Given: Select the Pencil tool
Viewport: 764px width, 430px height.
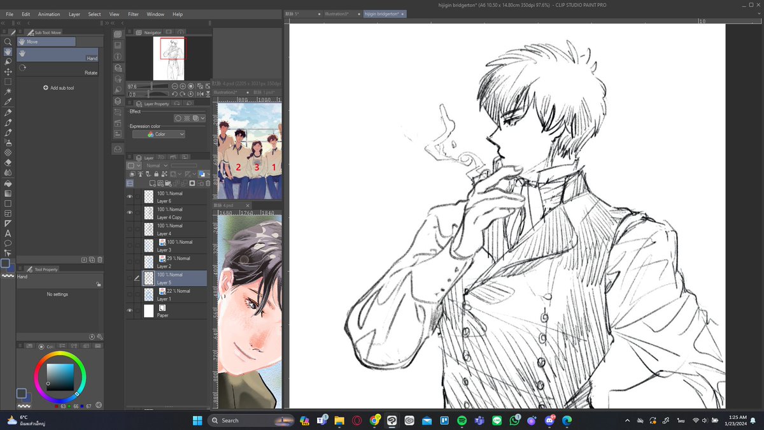Looking at the screenshot, I should (x=8, y=122).
